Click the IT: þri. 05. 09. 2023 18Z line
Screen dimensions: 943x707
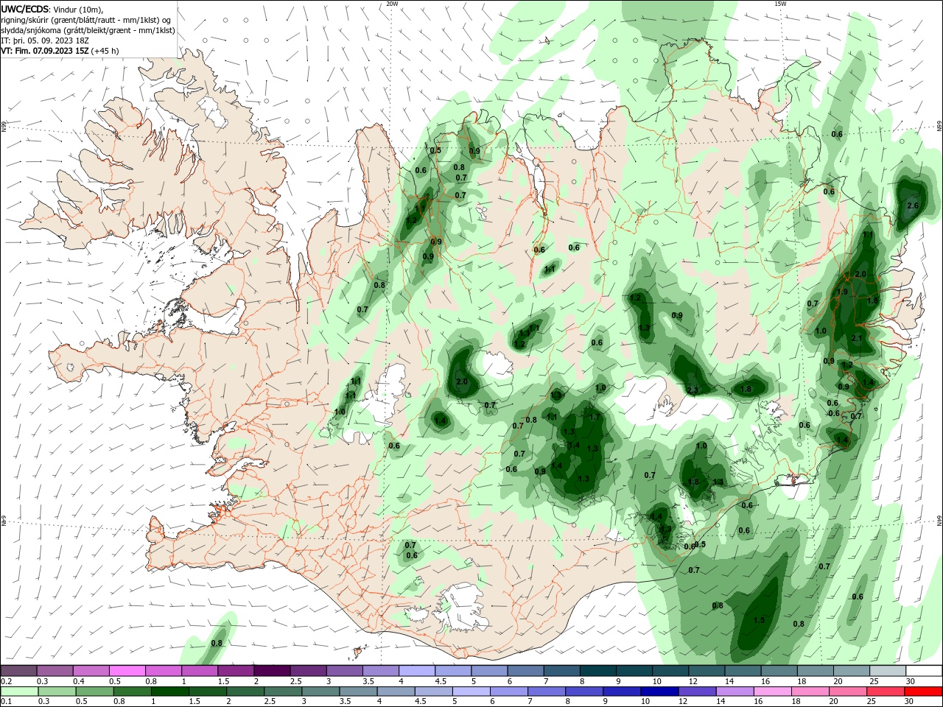pyautogui.click(x=45, y=41)
